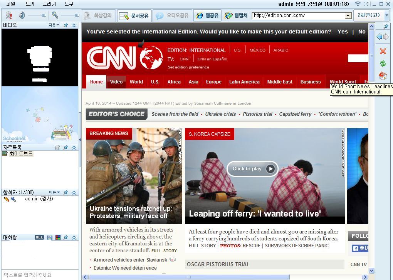Open the 보기 menu

[x=30, y=4]
